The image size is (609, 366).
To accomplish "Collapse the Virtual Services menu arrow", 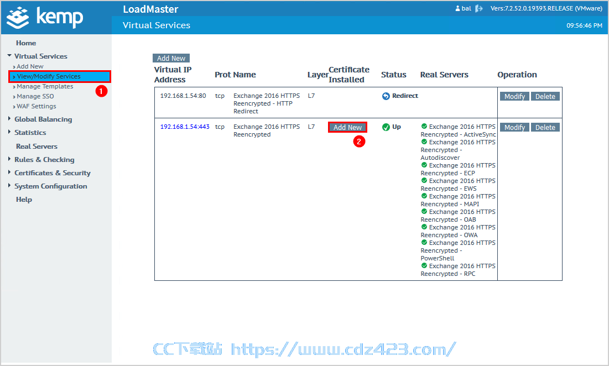I will click(9, 55).
